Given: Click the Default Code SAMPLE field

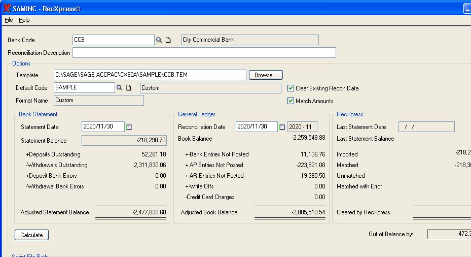Looking at the screenshot, I should click(x=84, y=88).
